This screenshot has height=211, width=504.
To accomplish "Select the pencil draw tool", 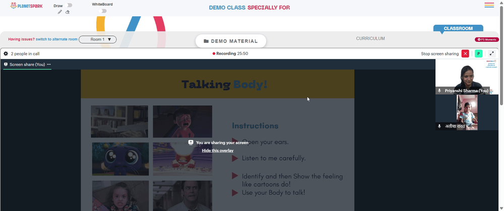I will (x=60, y=12).
